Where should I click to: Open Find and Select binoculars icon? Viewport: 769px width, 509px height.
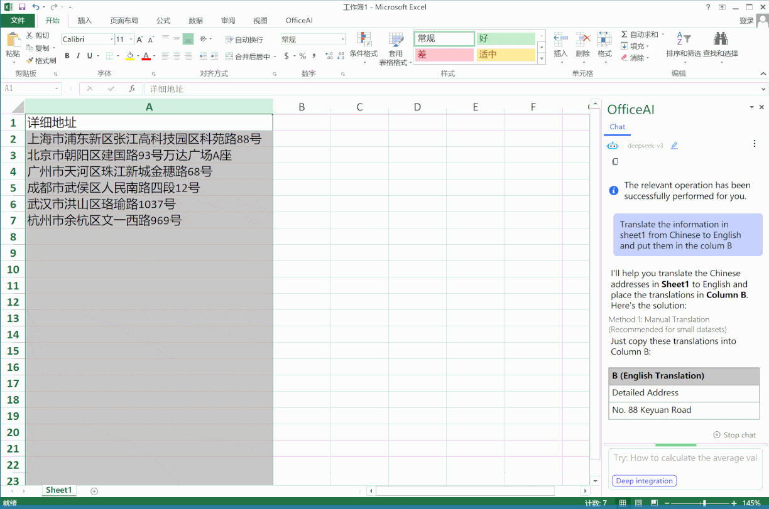(720, 40)
